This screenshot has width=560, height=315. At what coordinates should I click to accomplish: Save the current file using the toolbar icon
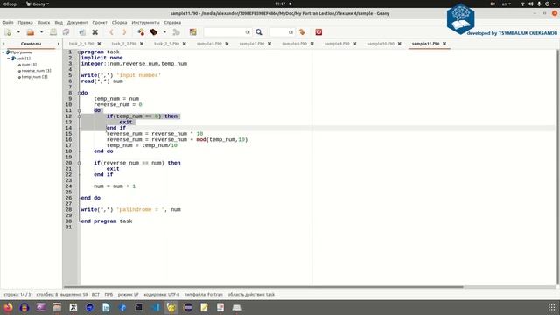(53, 32)
